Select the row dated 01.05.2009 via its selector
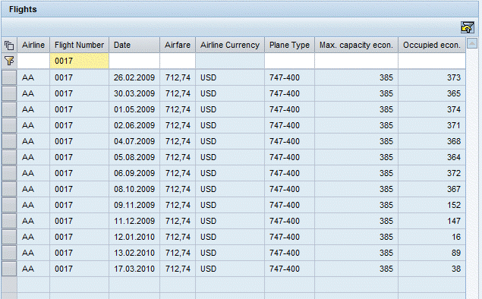 [x=9, y=109]
